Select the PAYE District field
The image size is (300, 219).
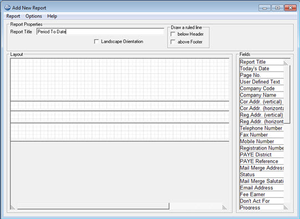[x=262, y=155]
